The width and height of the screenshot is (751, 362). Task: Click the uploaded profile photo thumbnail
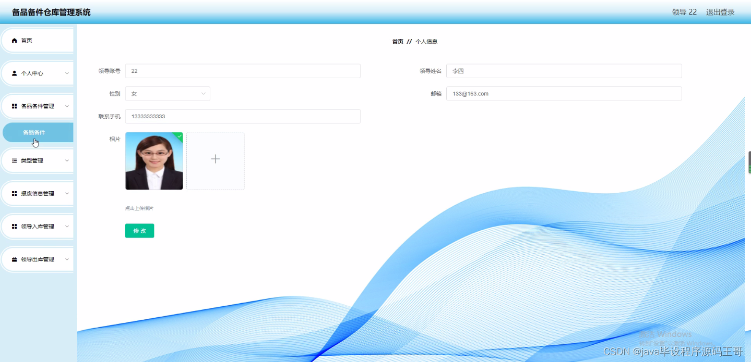(x=154, y=160)
